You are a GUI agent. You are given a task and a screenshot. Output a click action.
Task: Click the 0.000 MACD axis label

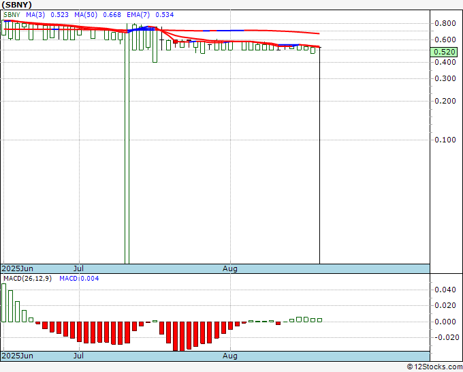tap(445, 322)
